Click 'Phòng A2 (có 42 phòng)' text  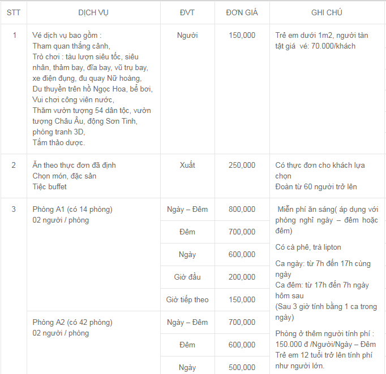pos(72,323)
